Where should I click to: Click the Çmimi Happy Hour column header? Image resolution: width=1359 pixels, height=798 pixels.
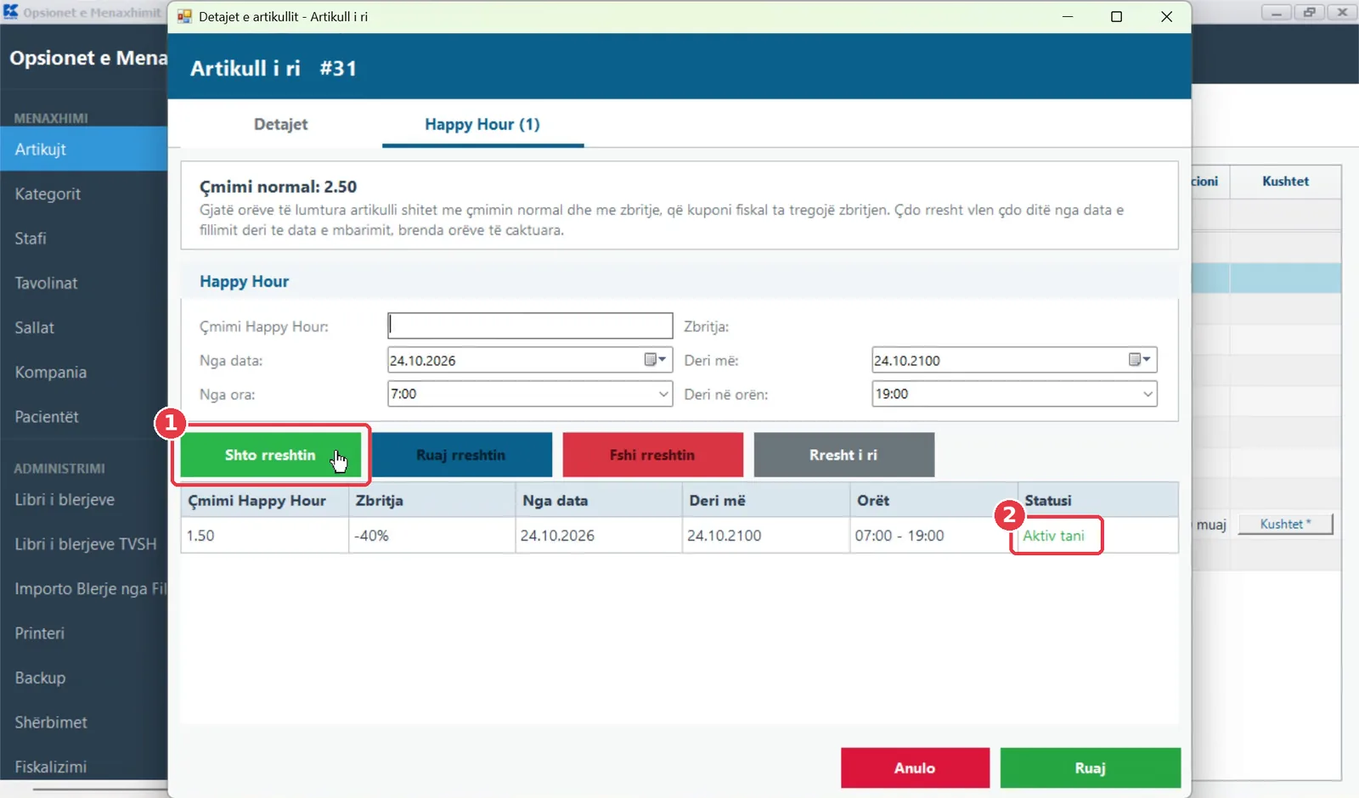click(265, 500)
